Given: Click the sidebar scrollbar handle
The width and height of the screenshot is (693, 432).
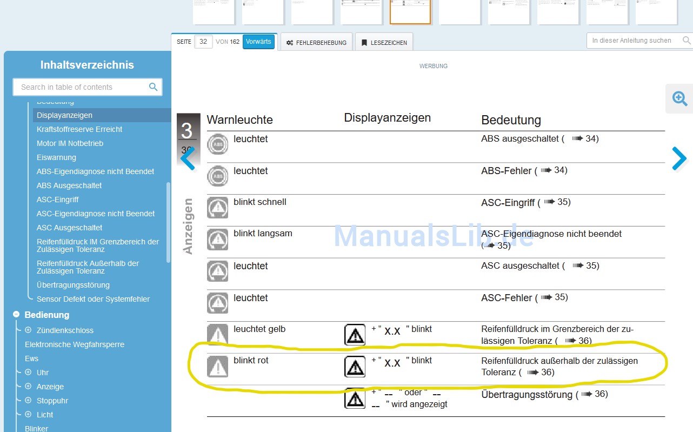Looking at the screenshot, I should pyautogui.click(x=168, y=222).
